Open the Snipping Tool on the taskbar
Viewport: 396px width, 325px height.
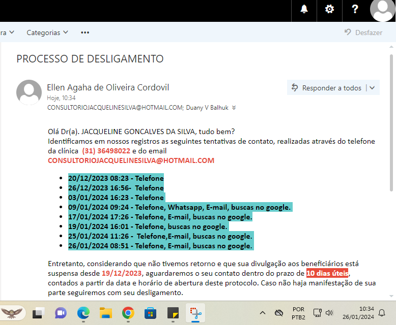pos(194,313)
